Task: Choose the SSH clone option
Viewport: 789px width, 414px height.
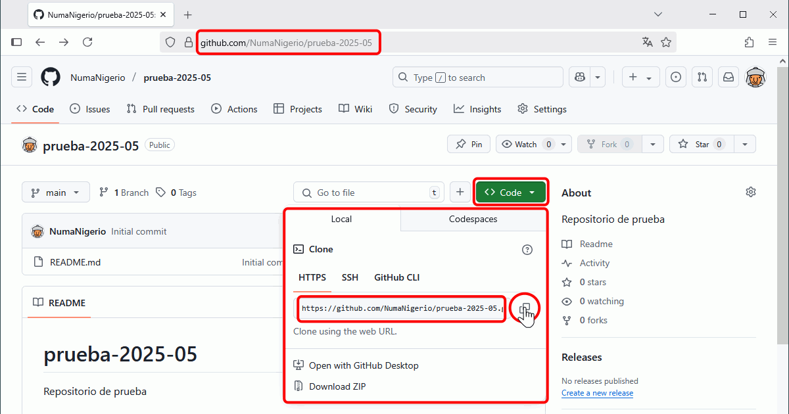Action: (350, 277)
